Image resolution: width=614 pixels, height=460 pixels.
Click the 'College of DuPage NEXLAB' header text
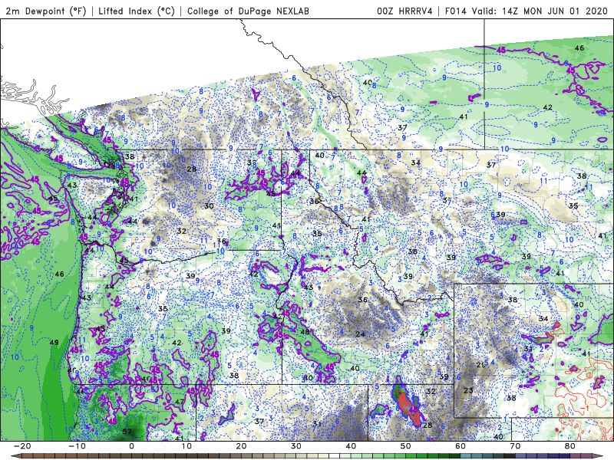pos(248,11)
